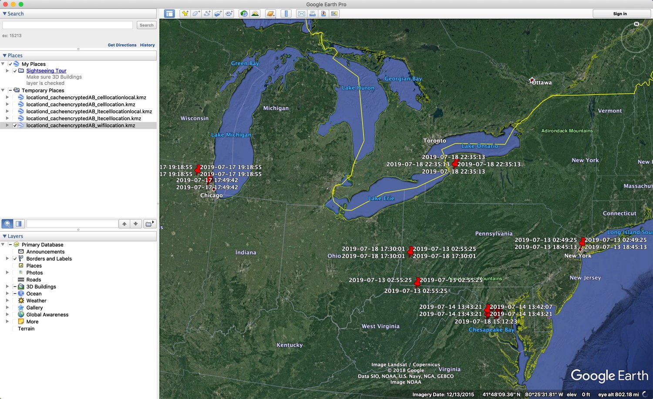Viewport: 653px width, 399px height.
Task: Show the ruler measurement tool
Action: click(286, 13)
